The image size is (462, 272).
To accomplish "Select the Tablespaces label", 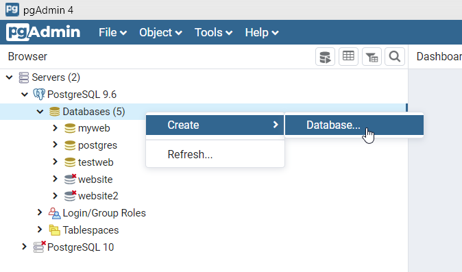I will click(x=90, y=230).
